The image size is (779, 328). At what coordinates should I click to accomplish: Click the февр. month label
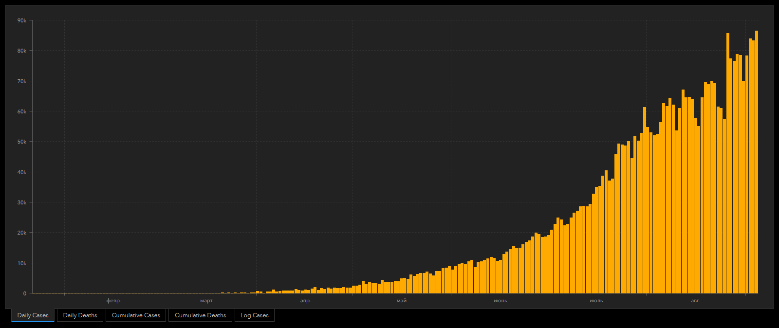click(114, 301)
